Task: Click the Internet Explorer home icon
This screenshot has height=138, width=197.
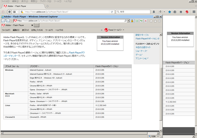Action: [x=151, y=21]
